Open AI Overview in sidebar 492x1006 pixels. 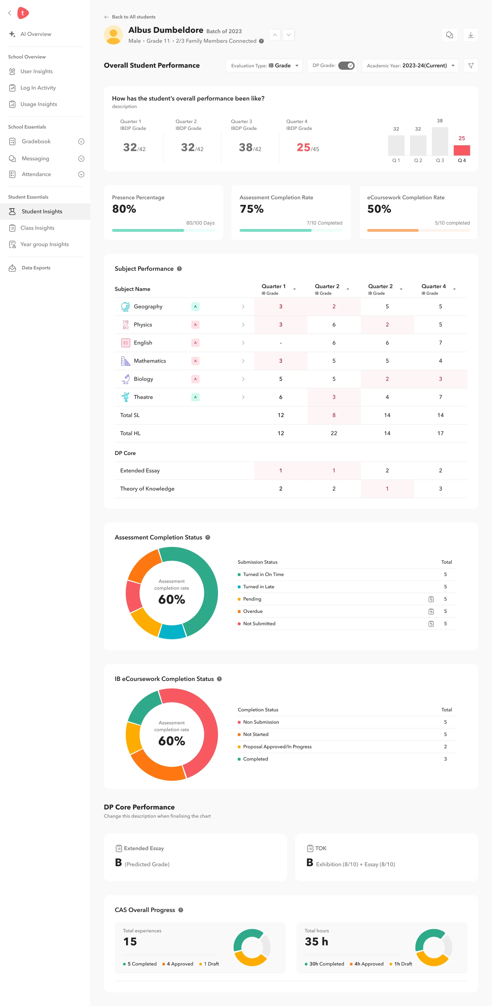coord(36,34)
